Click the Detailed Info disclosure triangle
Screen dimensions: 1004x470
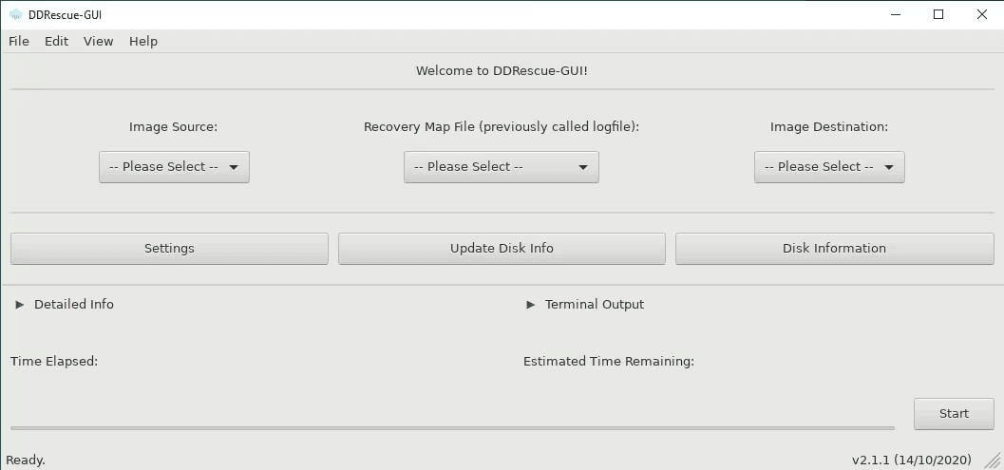point(20,305)
